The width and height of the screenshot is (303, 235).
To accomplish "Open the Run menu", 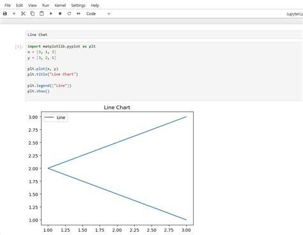I will pos(45,5).
